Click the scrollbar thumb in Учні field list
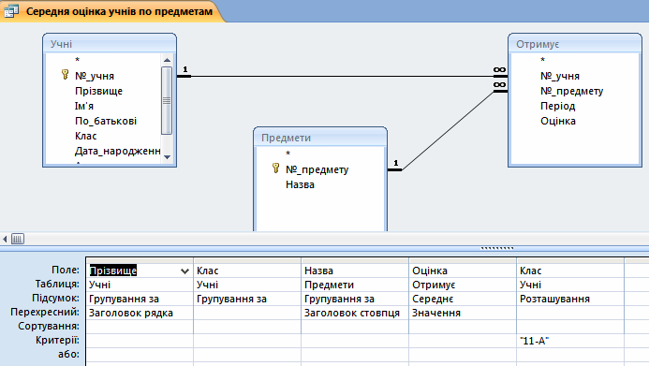 click(167, 100)
